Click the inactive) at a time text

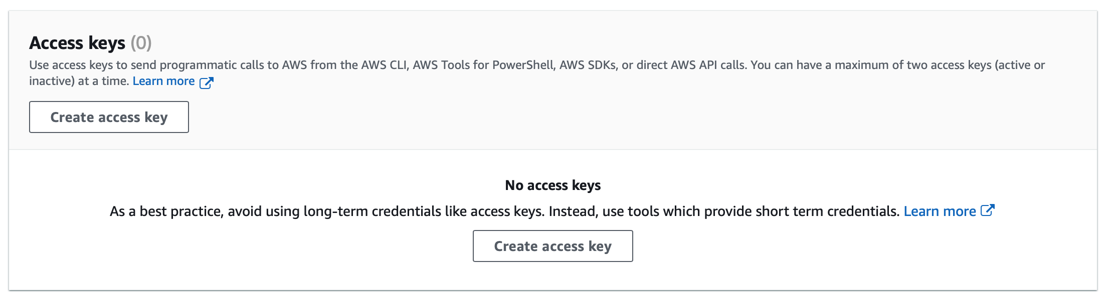point(79,81)
